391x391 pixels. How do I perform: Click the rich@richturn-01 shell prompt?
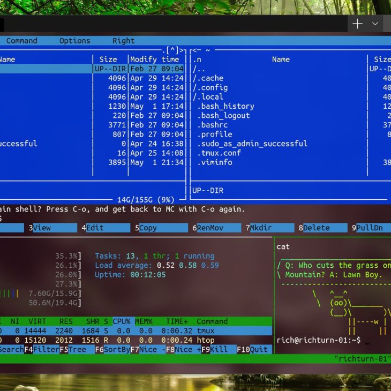319,340
